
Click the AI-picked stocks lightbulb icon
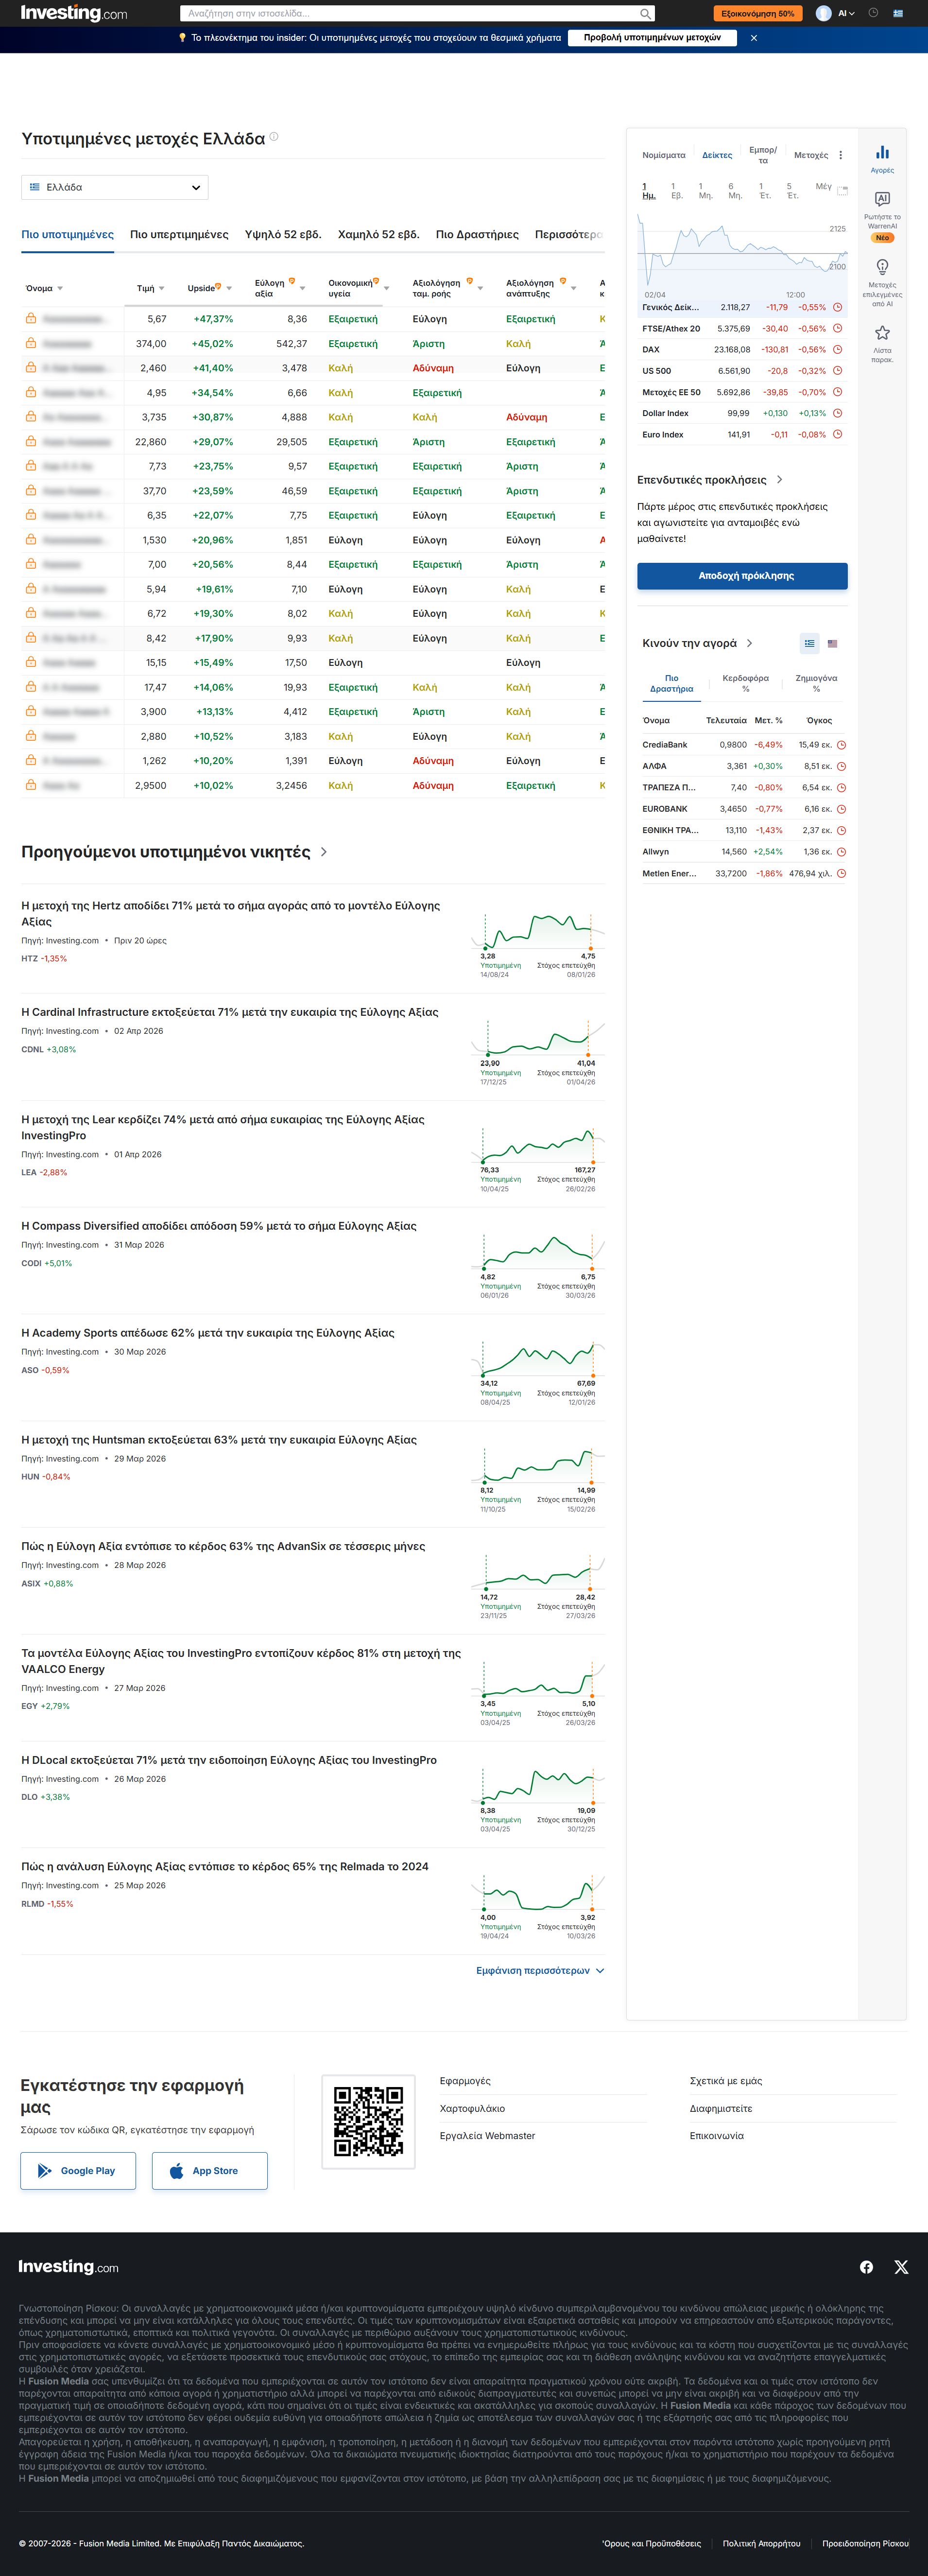[882, 267]
